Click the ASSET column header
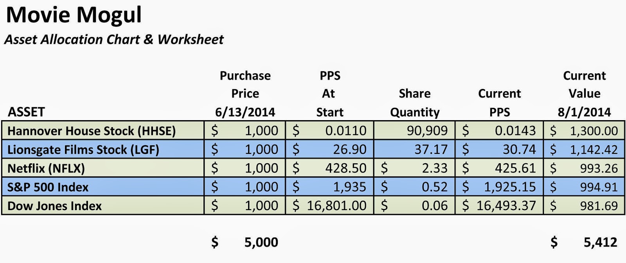The height and width of the screenshot is (263, 626). [x=26, y=112]
